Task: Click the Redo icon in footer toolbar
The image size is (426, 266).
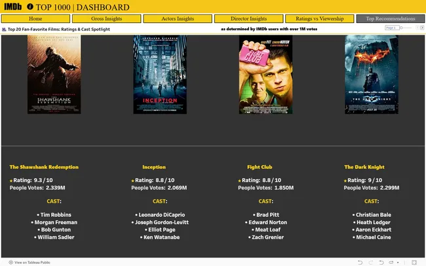Action: (x=371, y=263)
